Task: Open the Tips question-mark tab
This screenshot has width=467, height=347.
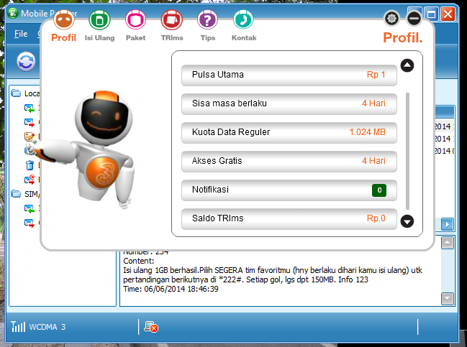Action: click(207, 26)
